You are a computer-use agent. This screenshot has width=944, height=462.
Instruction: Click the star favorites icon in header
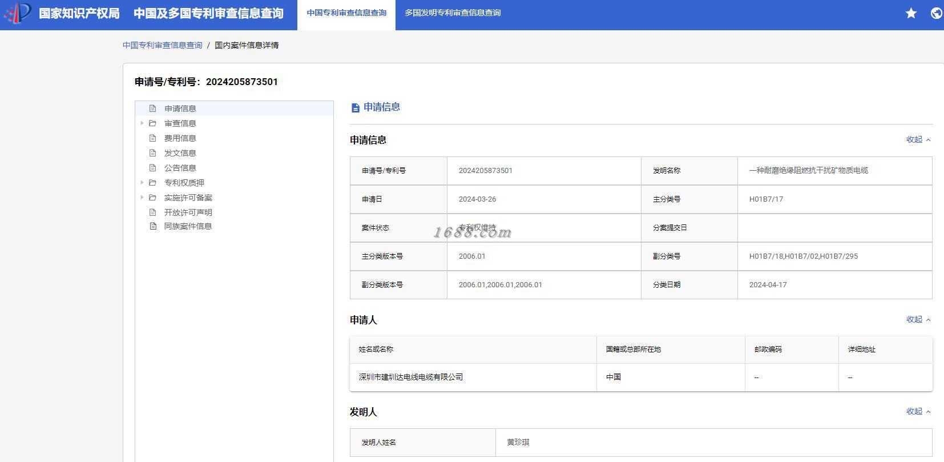[x=911, y=13]
